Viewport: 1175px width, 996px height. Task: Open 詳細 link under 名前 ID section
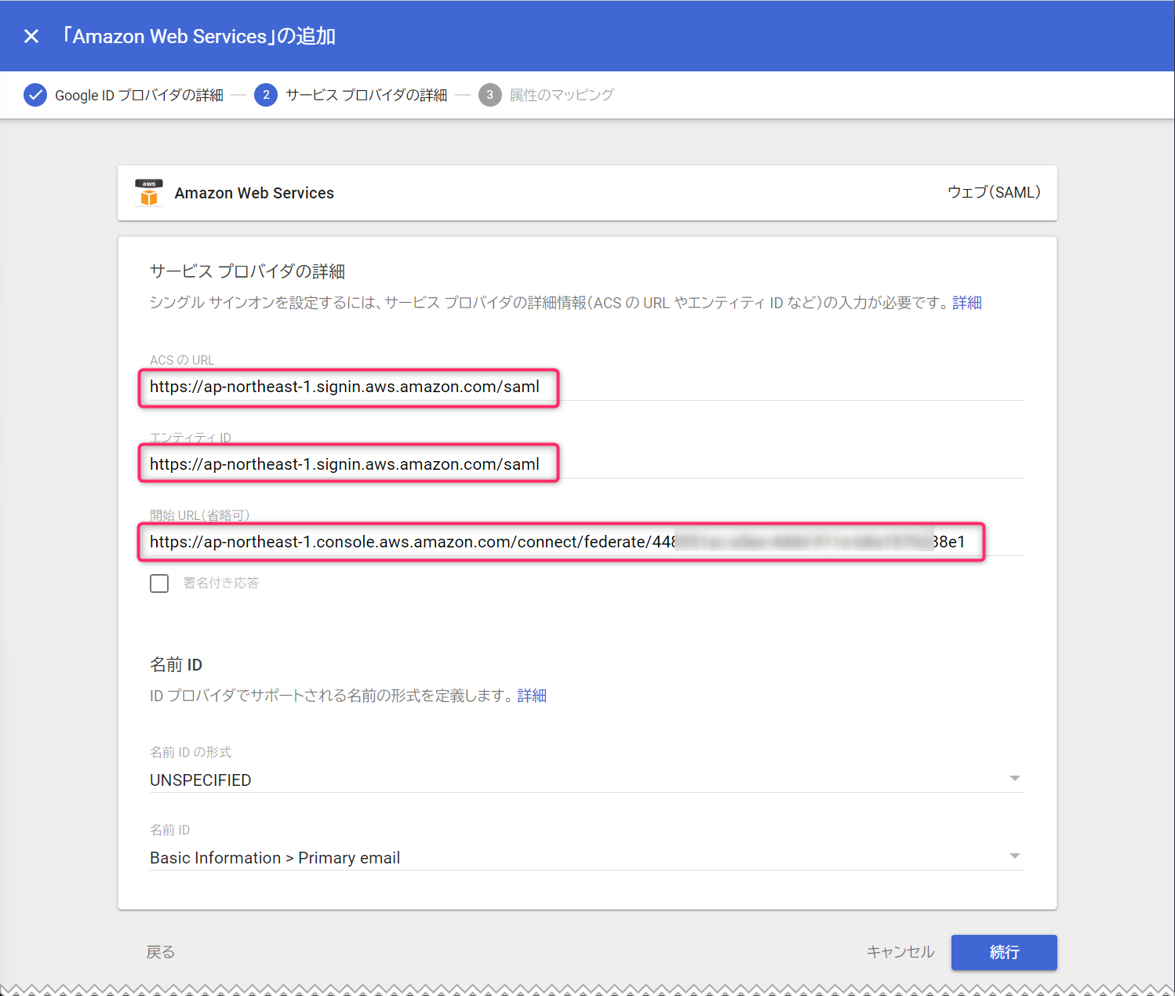(x=532, y=696)
